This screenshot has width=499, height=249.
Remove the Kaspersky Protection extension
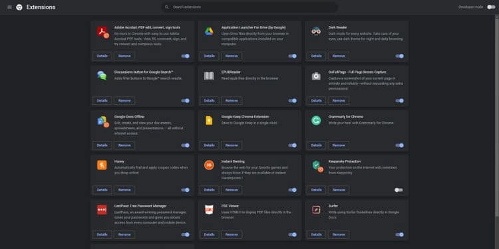(x=339, y=190)
